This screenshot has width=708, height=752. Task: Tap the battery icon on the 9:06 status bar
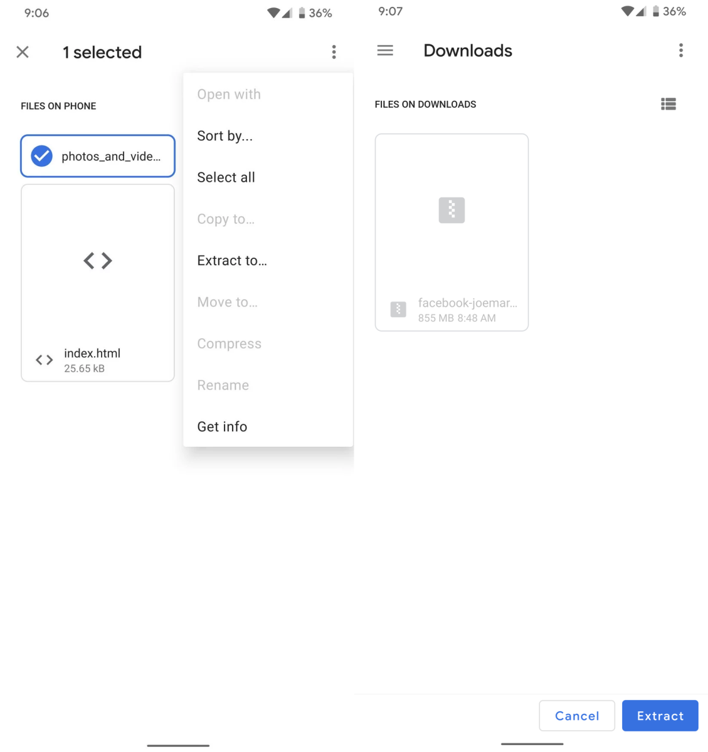point(302,13)
